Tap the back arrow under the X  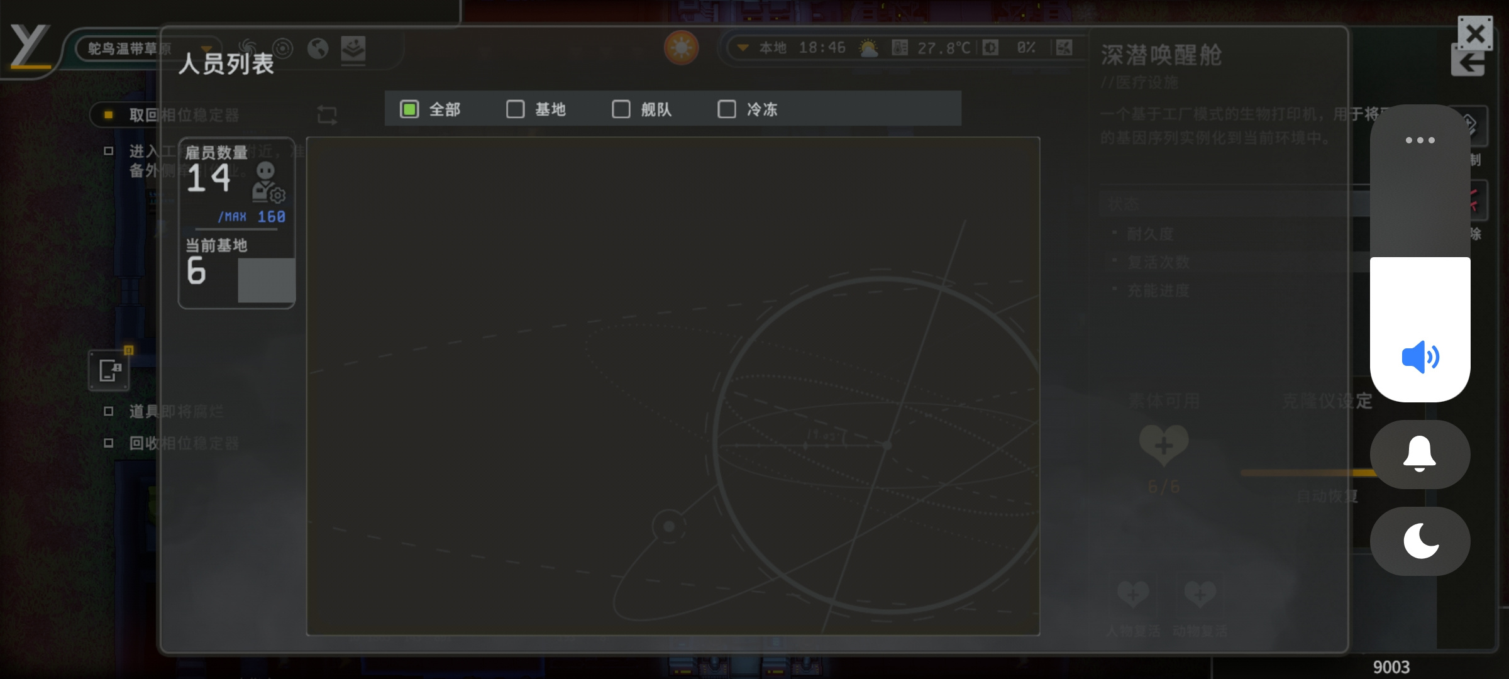1468,63
